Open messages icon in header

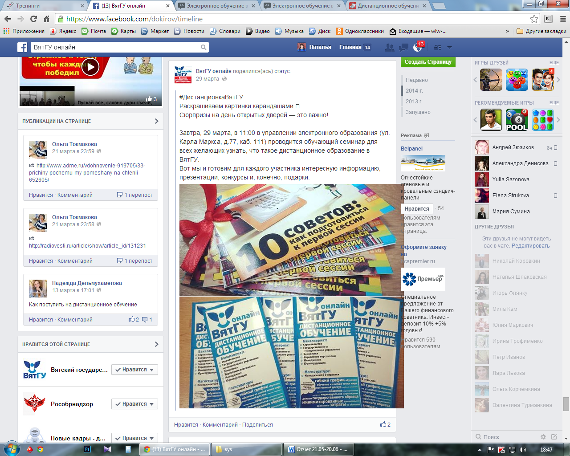[404, 47]
